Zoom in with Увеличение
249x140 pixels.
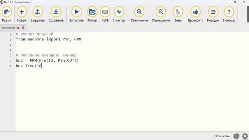coord(139,14)
